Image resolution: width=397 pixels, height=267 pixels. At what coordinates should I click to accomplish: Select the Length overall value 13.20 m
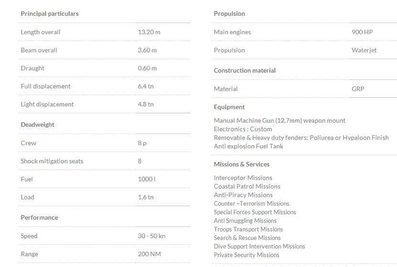(149, 32)
